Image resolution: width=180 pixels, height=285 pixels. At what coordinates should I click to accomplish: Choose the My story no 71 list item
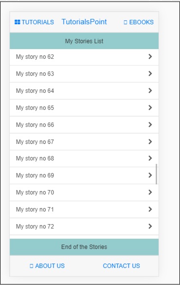click(84, 210)
